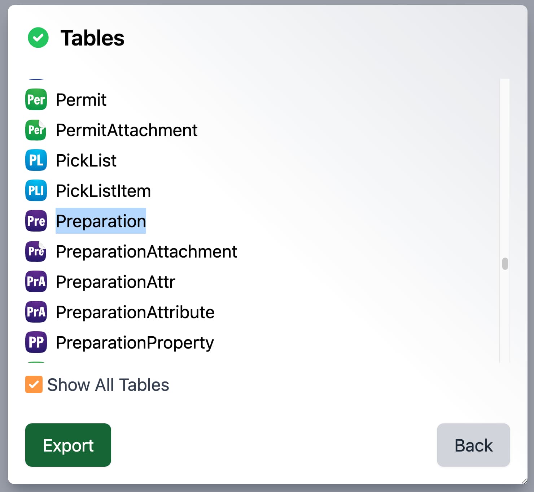534x492 pixels.
Task: Click the PP PreparationProperty icon
Action: (36, 342)
